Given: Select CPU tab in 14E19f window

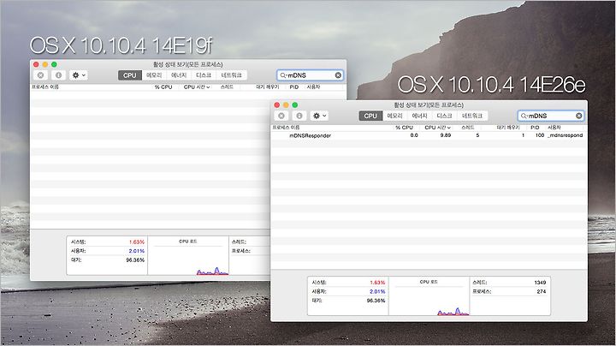Looking at the screenshot, I should click(x=130, y=75).
